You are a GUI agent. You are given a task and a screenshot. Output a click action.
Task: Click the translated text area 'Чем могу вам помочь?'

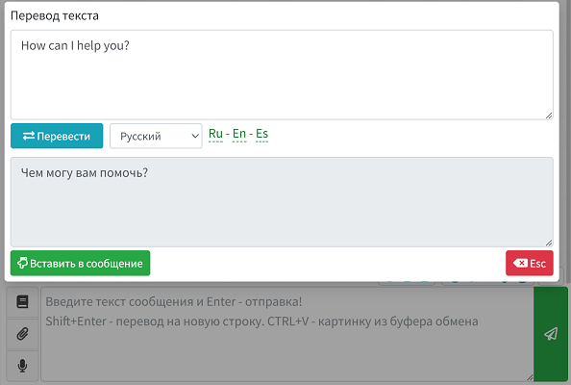(282, 202)
